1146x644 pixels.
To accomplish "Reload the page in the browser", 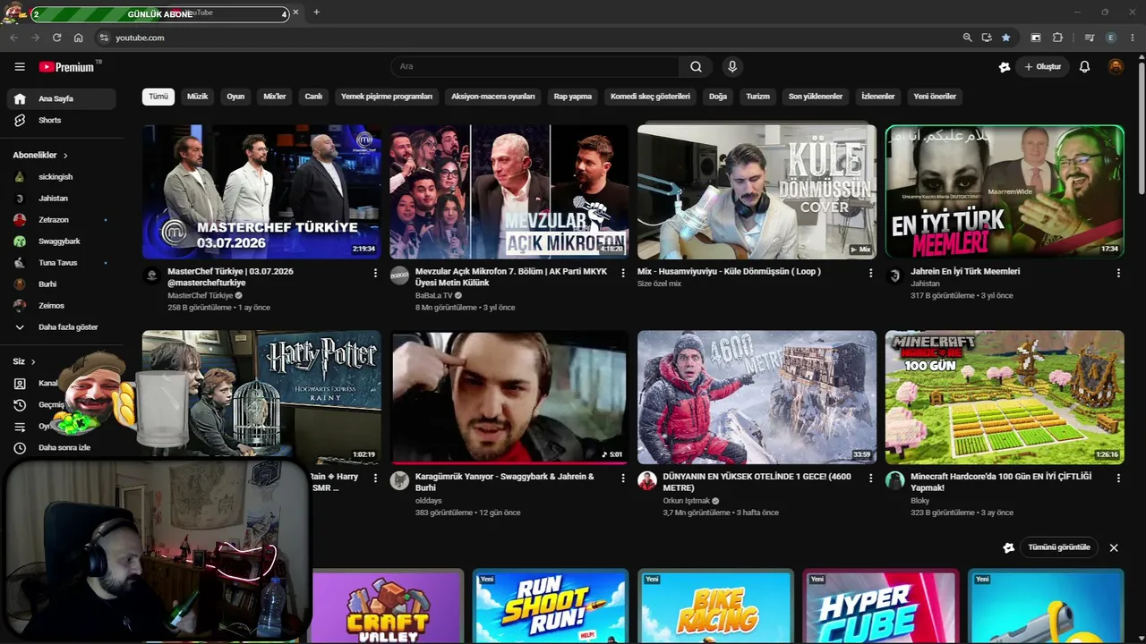I will (x=56, y=38).
